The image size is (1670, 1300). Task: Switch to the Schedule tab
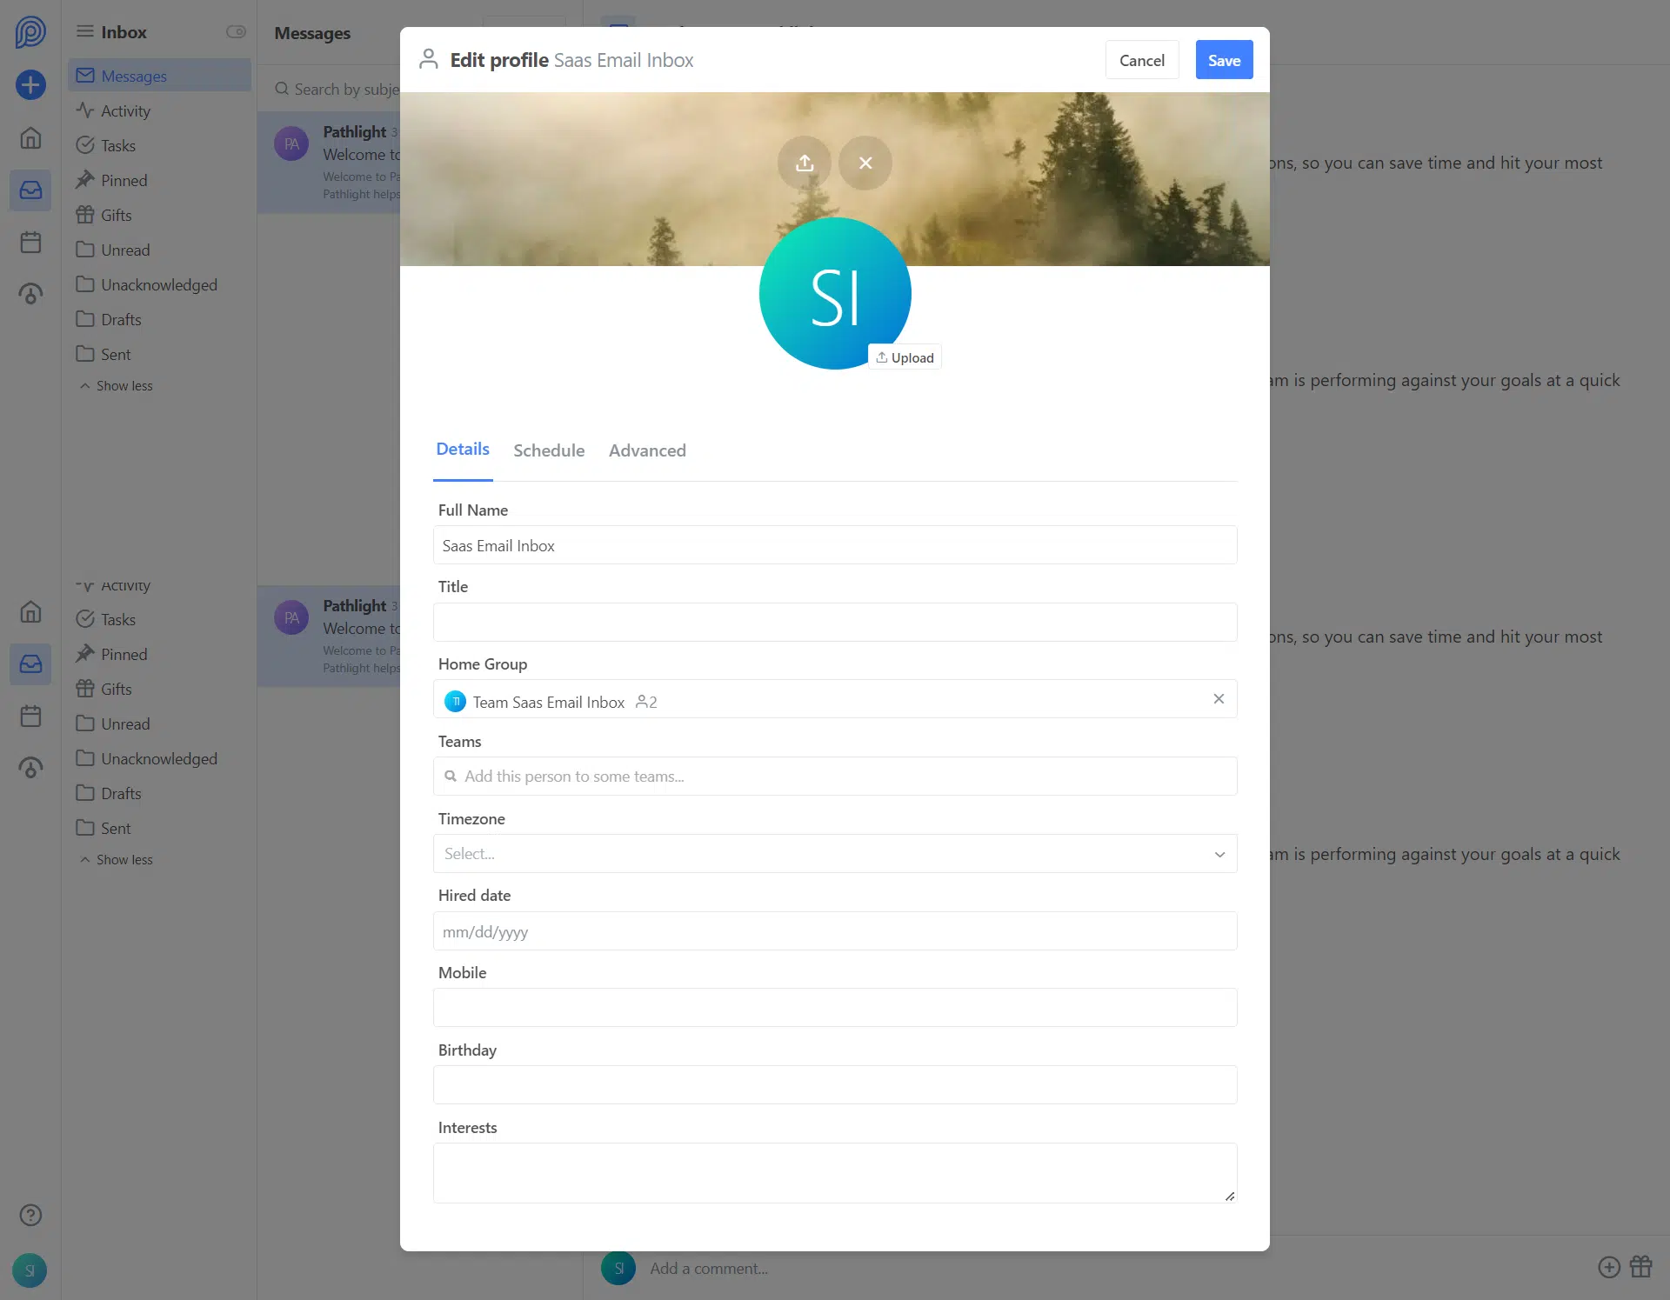point(548,450)
